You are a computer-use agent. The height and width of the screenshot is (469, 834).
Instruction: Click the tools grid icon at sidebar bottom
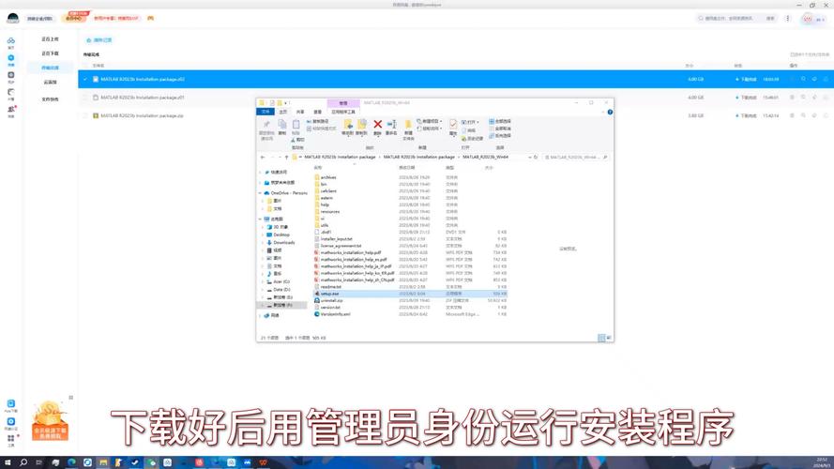pyautogui.click(x=10, y=440)
